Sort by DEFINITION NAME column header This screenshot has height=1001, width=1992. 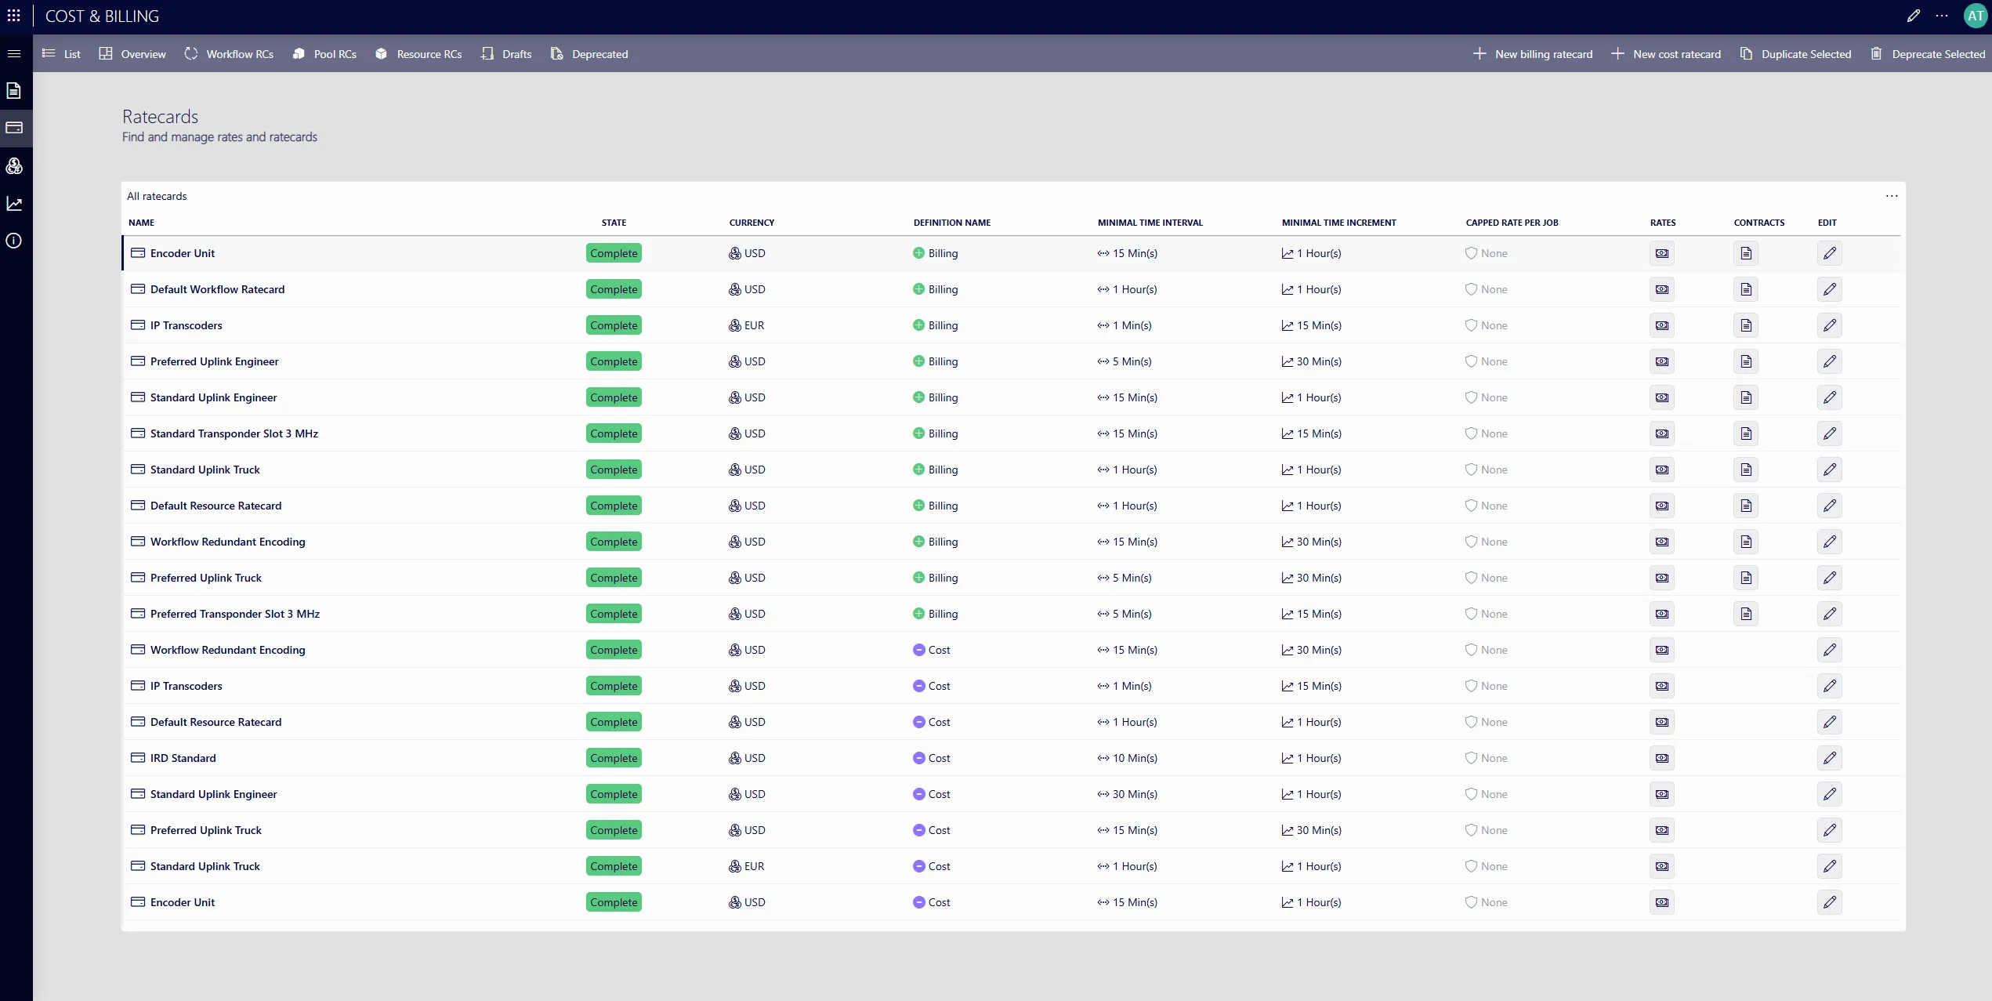pos(952,223)
